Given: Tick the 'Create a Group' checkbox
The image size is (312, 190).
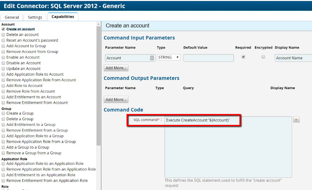Looking at the screenshot, I should click(3, 113).
